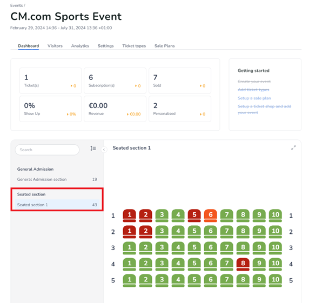Click the sort list icon beside search
This screenshot has width=329, height=303.
tap(93, 149)
